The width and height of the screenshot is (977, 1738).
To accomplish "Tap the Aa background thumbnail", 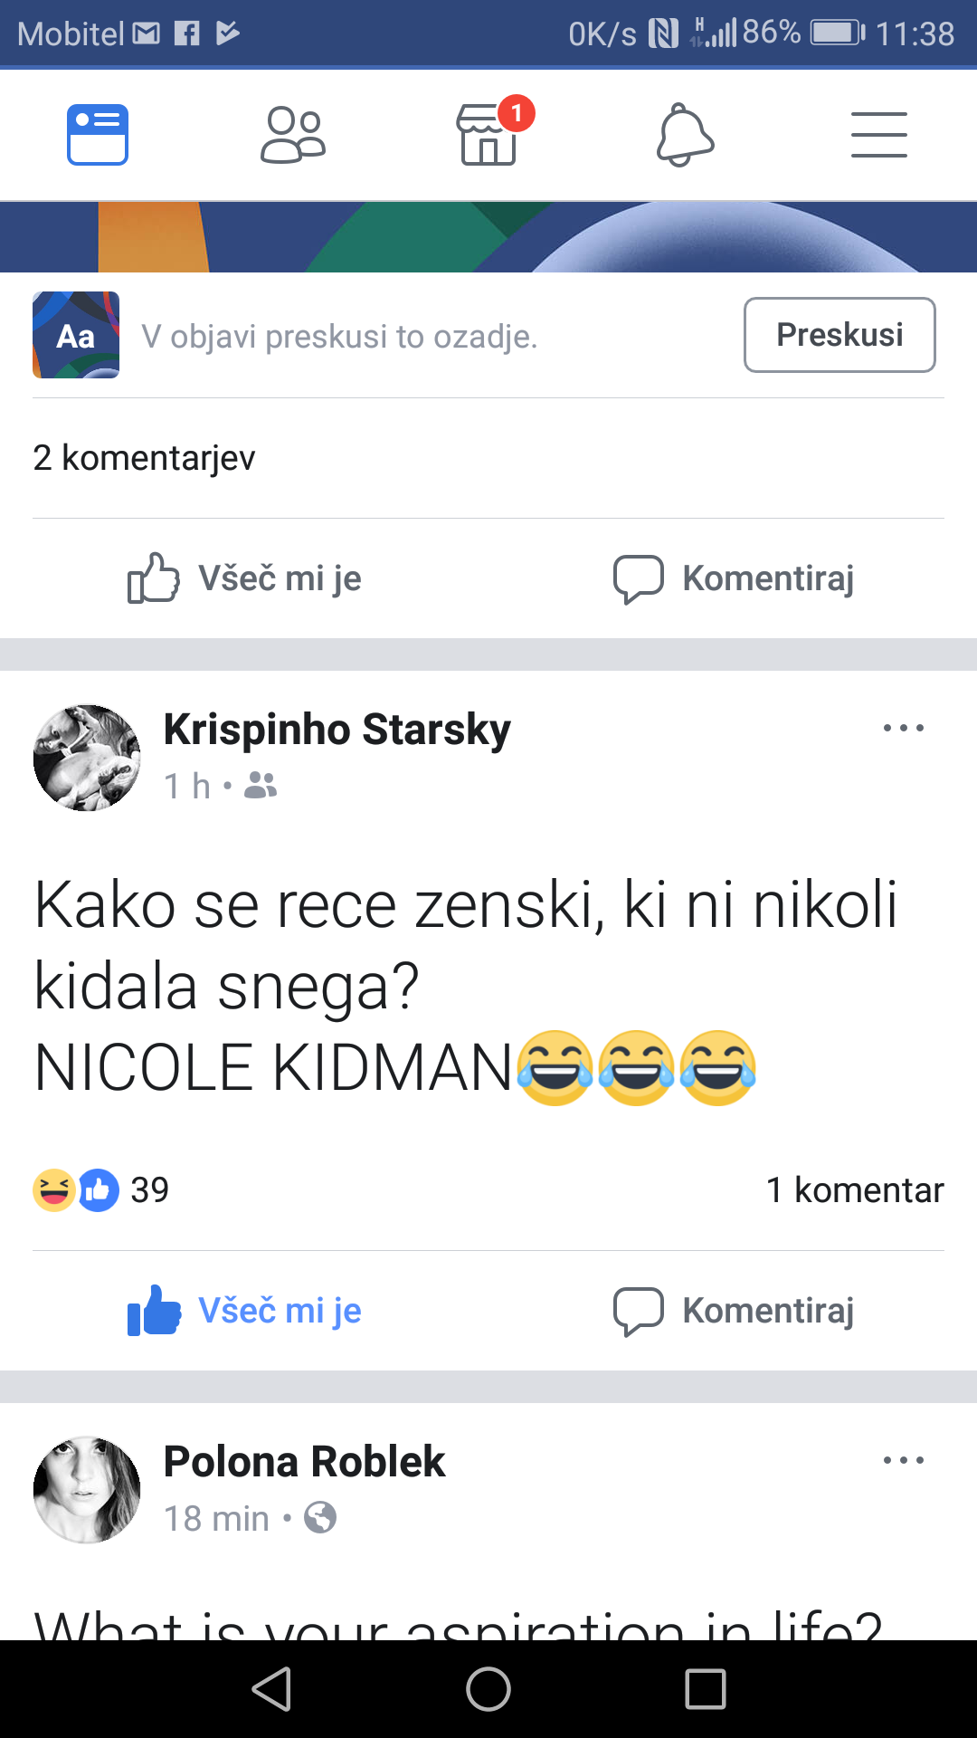I will [76, 335].
